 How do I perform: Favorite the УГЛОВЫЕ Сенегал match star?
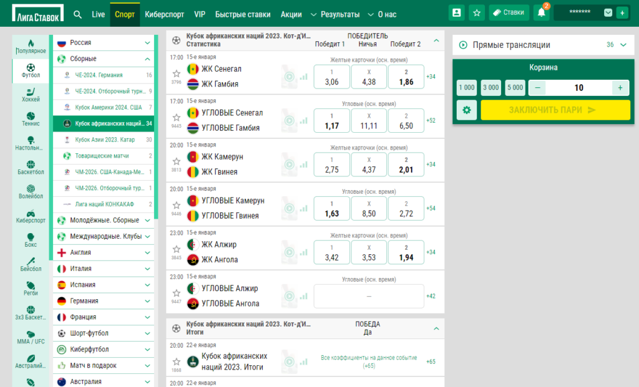coord(177,118)
